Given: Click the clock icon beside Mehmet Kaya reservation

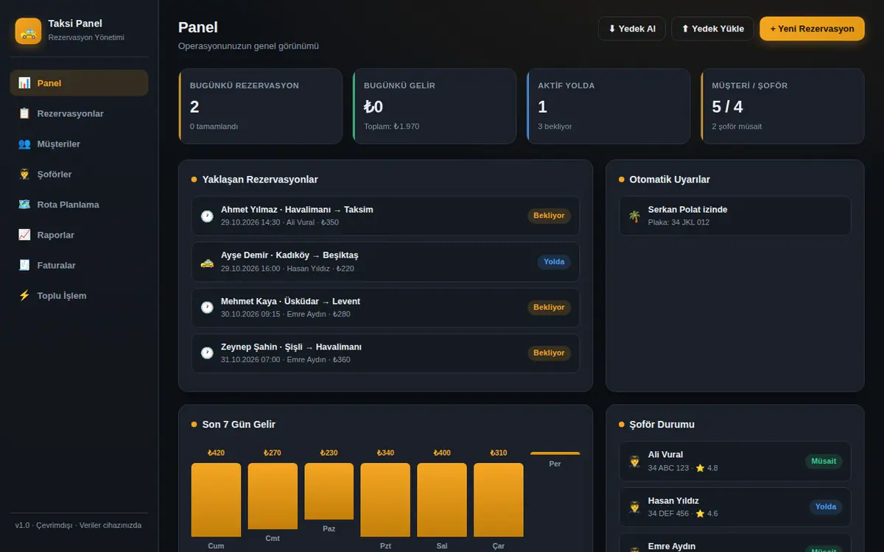Looking at the screenshot, I should pyautogui.click(x=207, y=308).
